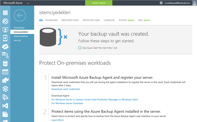The width and height of the screenshot is (197, 122).
Task: Open Virtual Machines monitor icon
Action: point(5,30)
